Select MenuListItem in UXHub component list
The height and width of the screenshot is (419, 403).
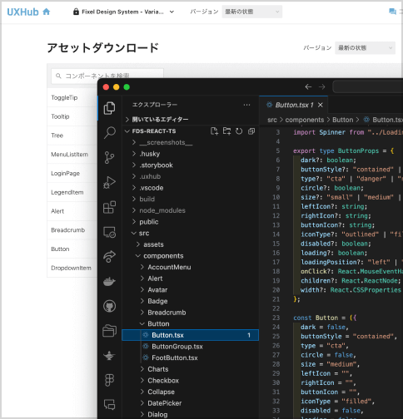tap(72, 155)
